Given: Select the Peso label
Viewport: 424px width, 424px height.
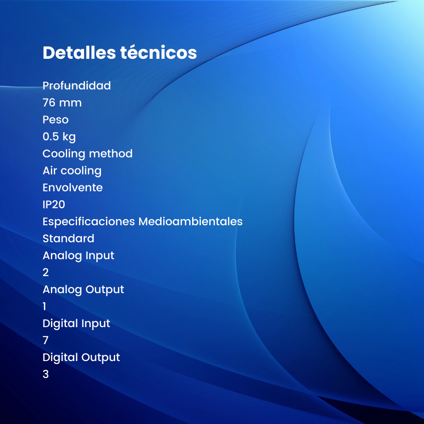Looking at the screenshot, I should coord(55,120).
